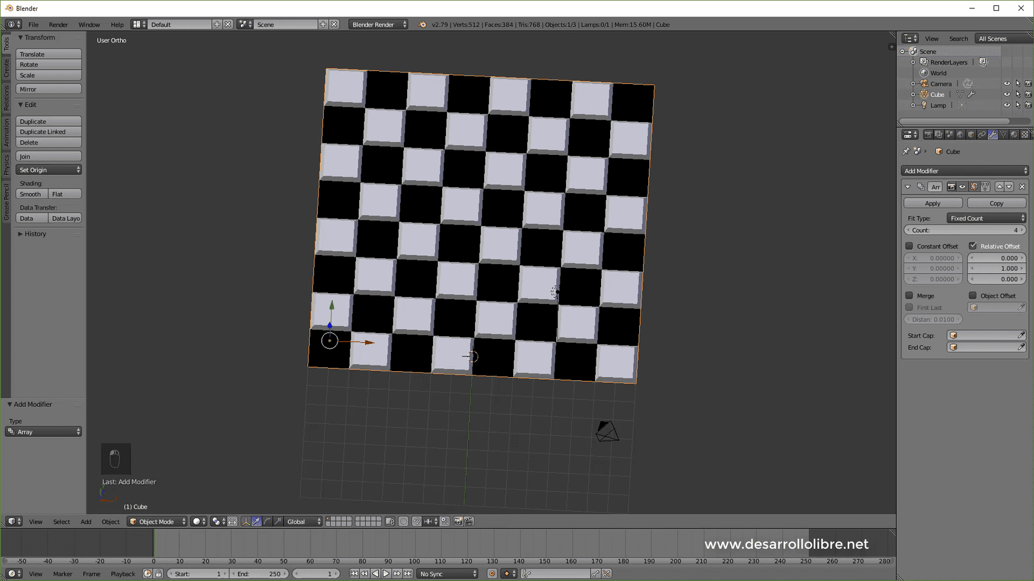Screen dimensions: 1034x581
Task: Click the auto keyframe record button
Action: [x=492, y=573]
